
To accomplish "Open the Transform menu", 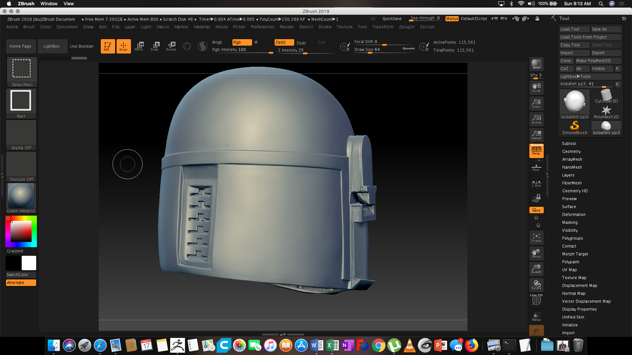I will tap(382, 27).
